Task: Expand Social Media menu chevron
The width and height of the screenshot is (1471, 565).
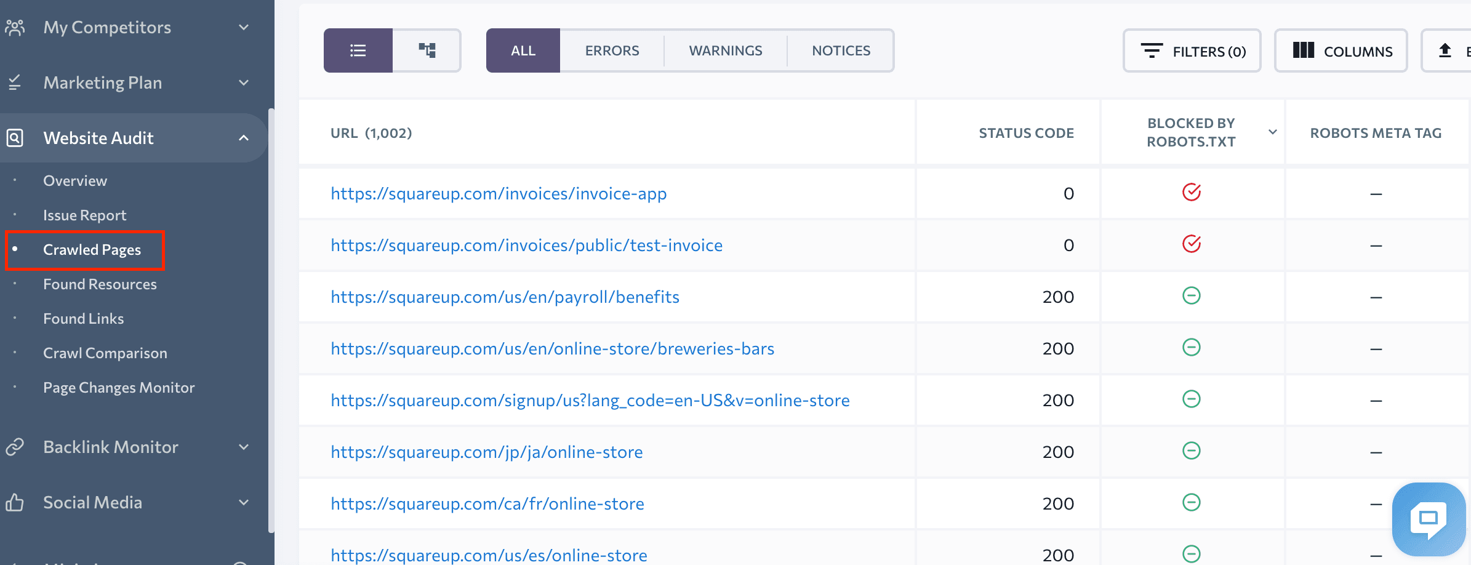Action: (244, 502)
